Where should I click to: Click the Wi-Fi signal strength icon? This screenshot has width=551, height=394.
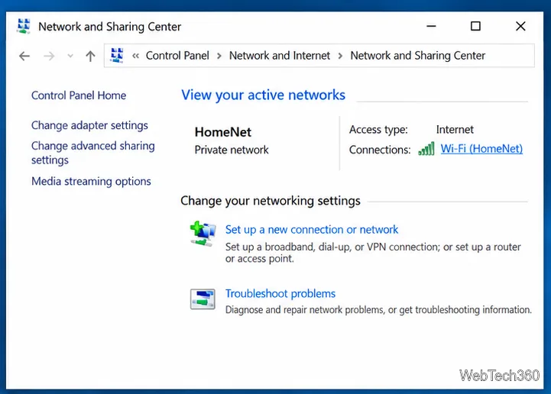(x=426, y=149)
